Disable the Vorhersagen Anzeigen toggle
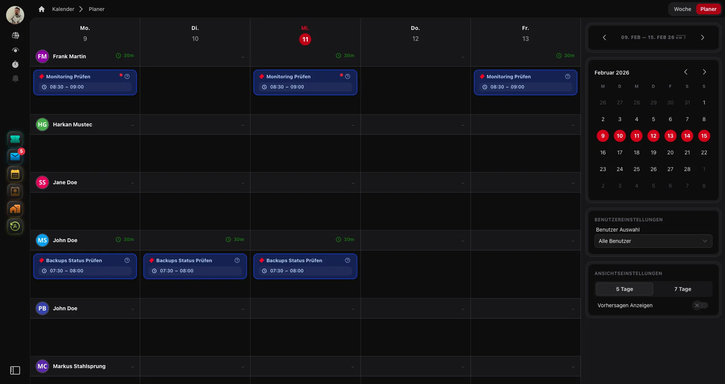 (700, 305)
